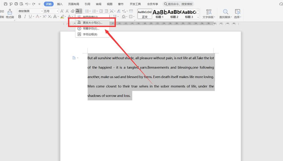Choose 更改大小写(C)... from the menu
Image resolution: width=283 pixels, height=161 pixels.
coord(92,23)
